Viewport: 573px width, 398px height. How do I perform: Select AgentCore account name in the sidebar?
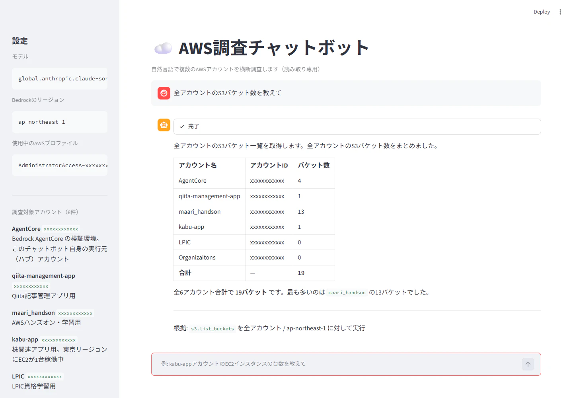pyautogui.click(x=26, y=229)
